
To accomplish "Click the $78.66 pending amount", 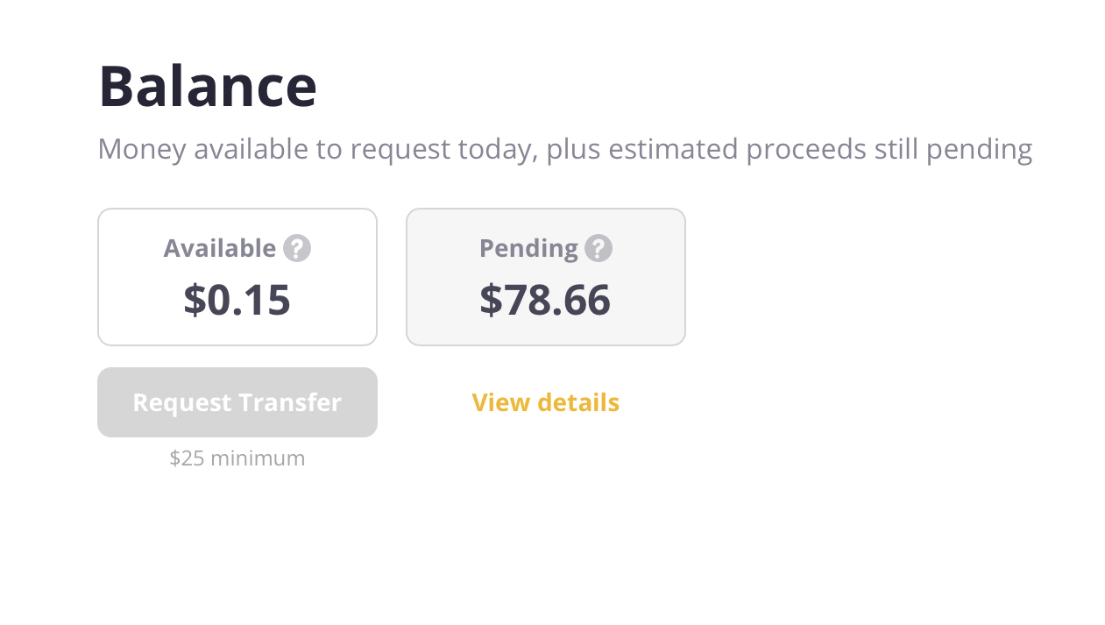I will click(x=544, y=300).
